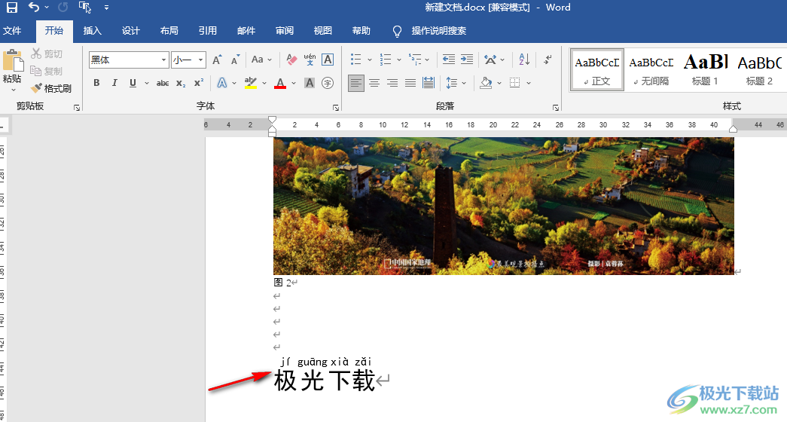Open the Customize Quick Access Toolbar menu
Image resolution: width=787 pixels, height=422 pixels.
tap(106, 8)
